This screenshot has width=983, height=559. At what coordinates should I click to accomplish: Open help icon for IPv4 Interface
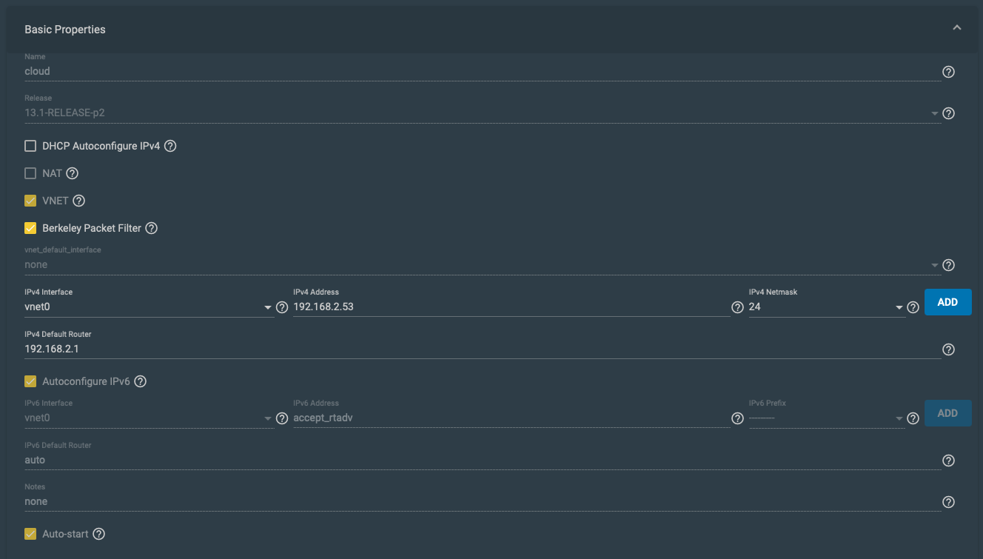coord(281,307)
